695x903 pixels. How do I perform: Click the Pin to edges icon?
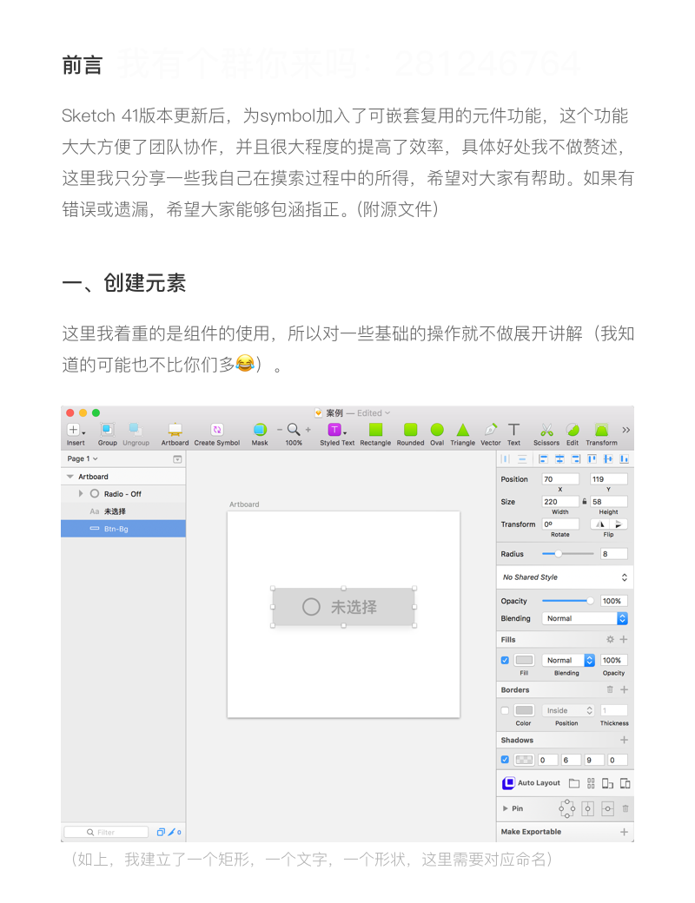(566, 808)
